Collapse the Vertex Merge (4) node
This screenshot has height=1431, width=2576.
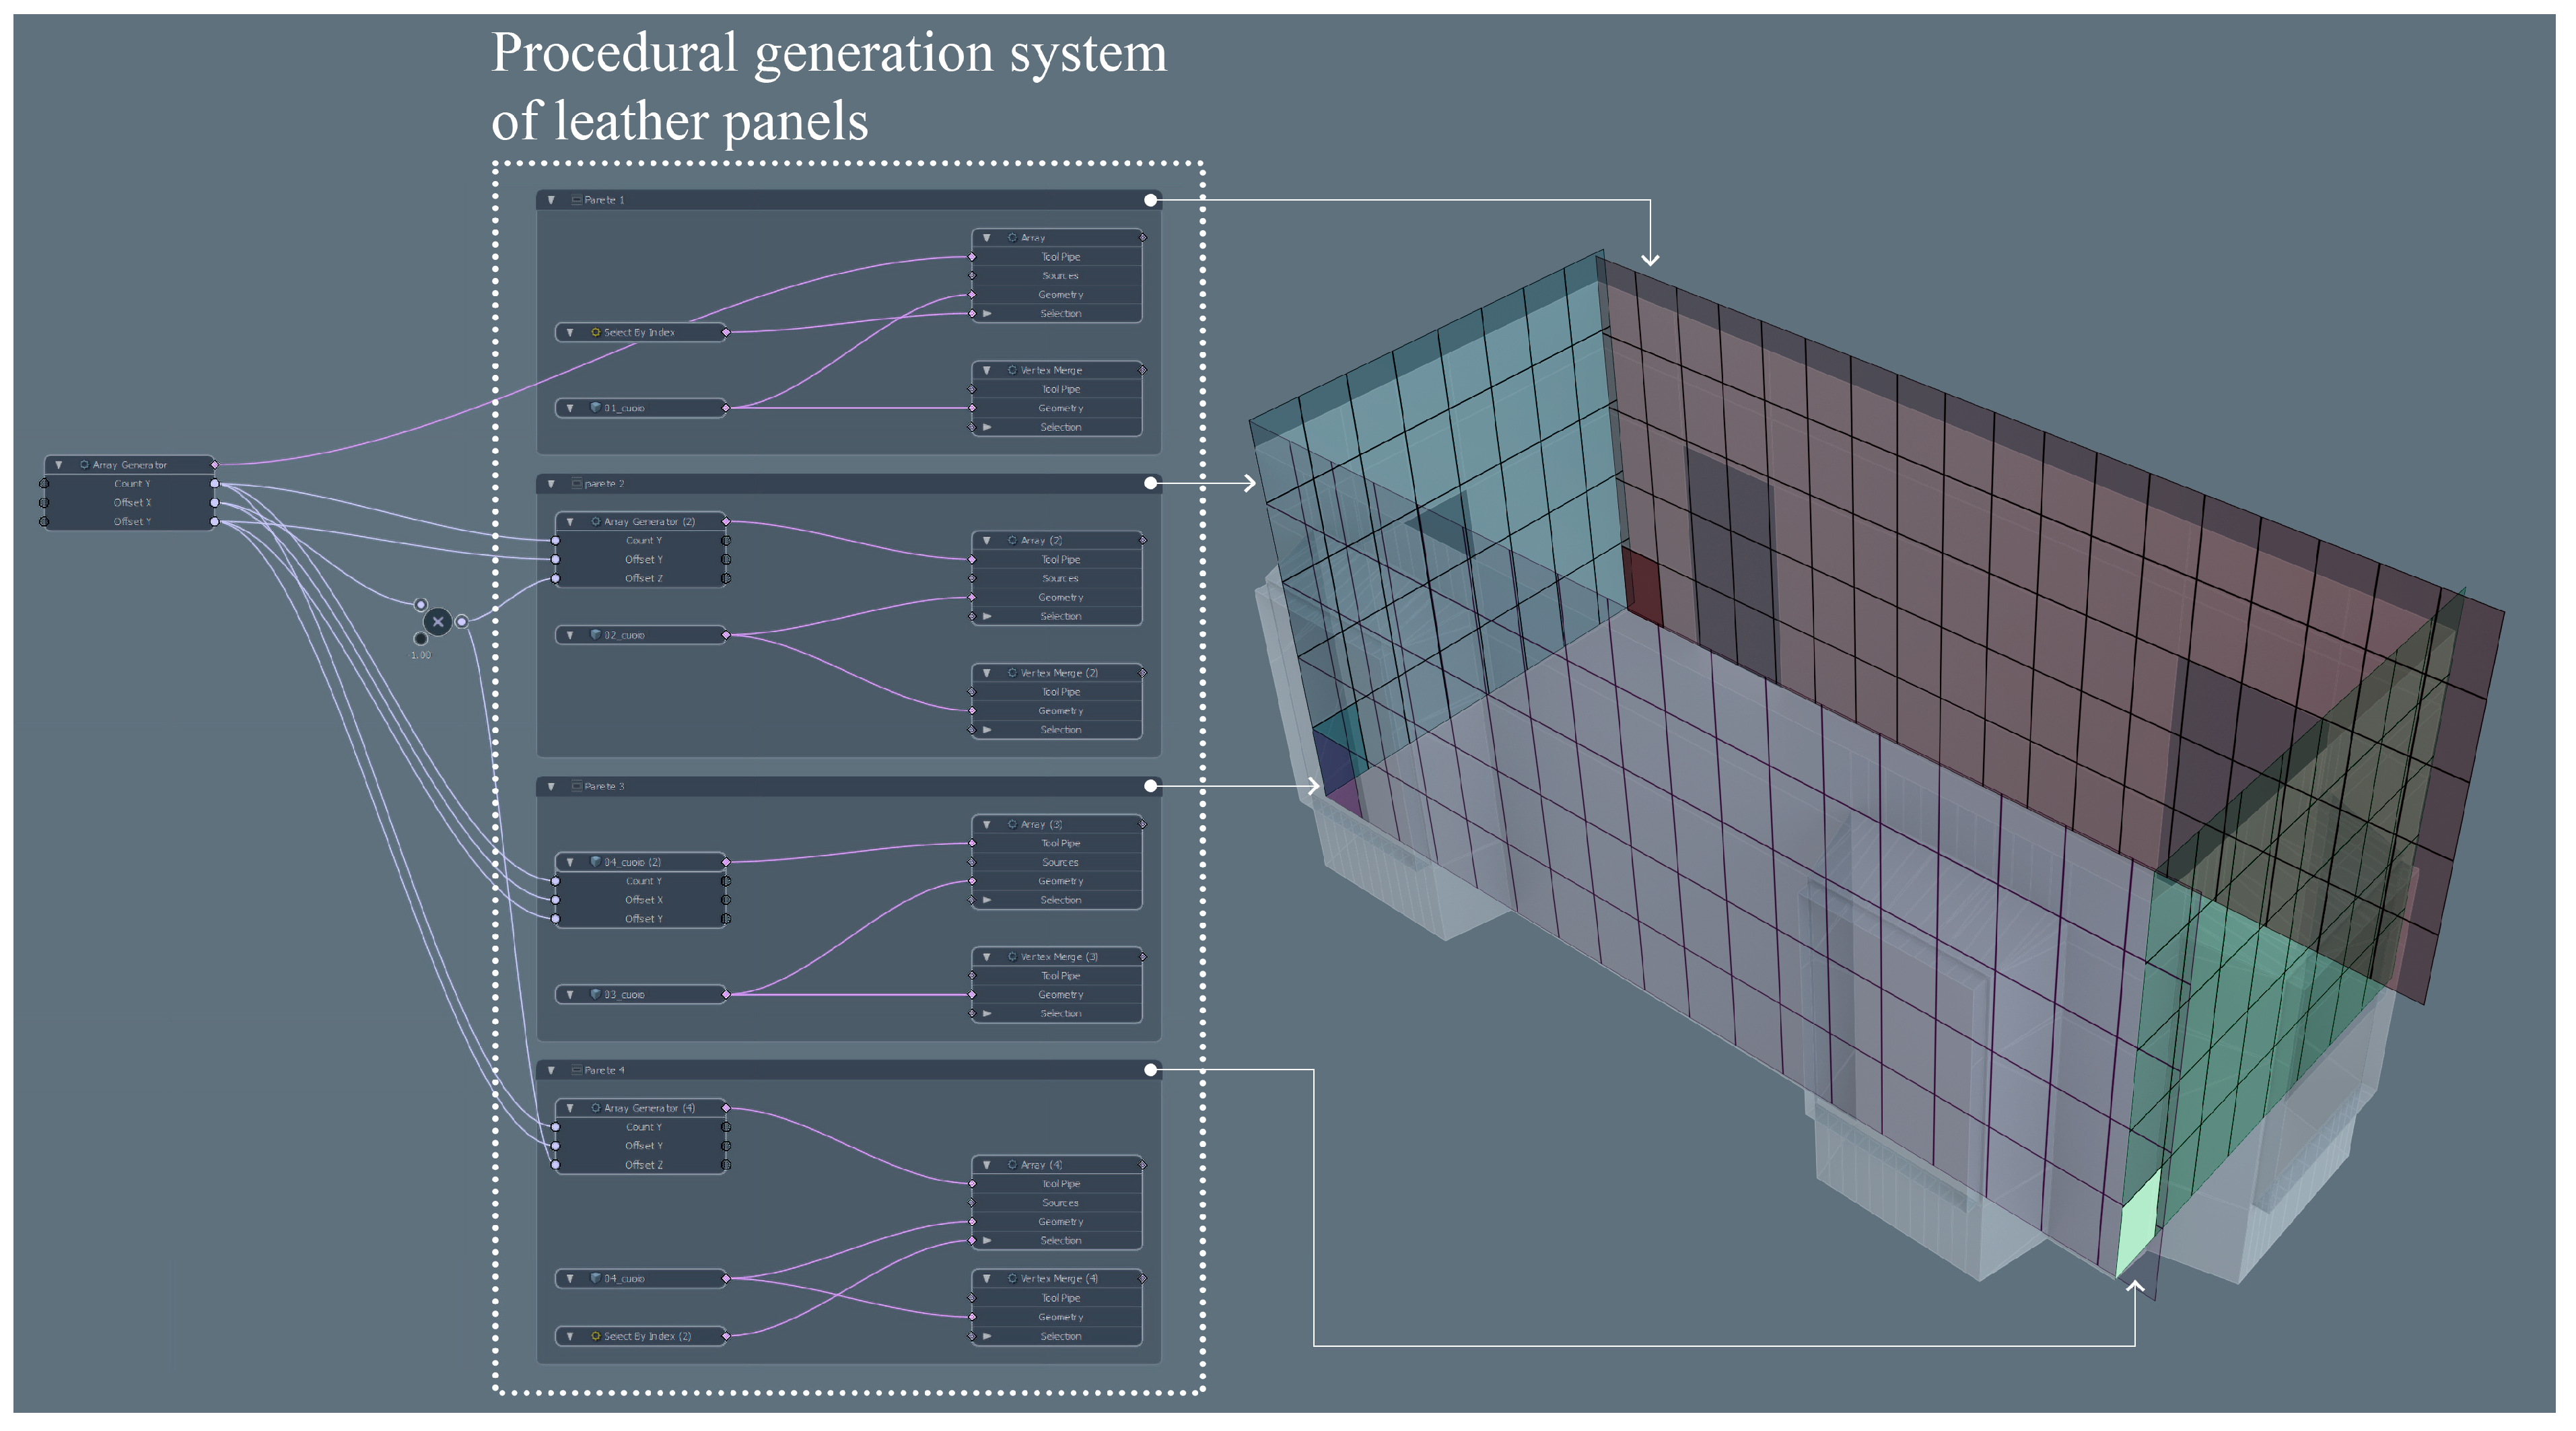tap(987, 1279)
